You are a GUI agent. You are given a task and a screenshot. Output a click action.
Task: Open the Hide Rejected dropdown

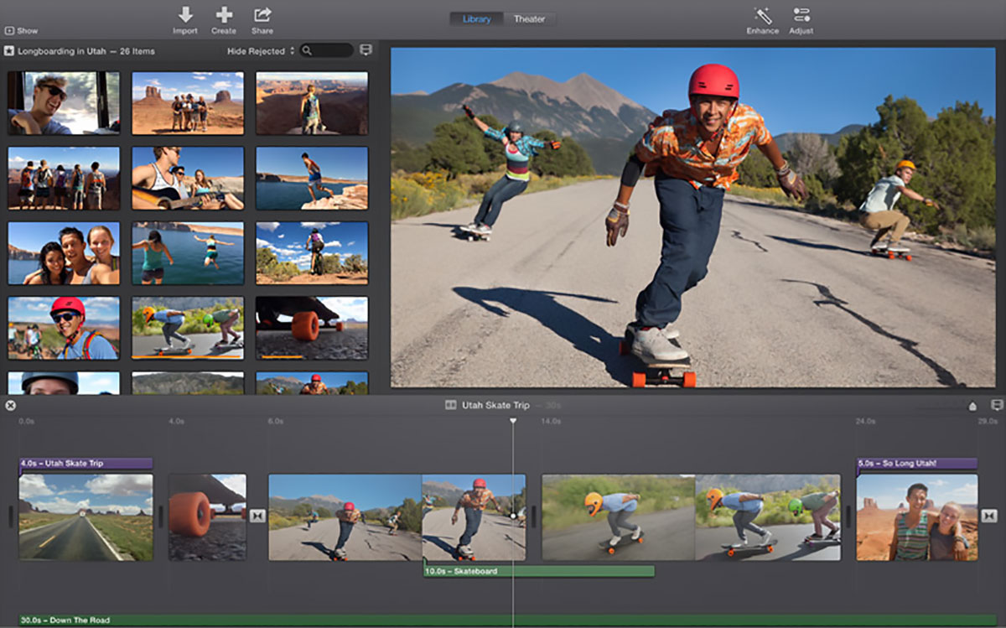(x=260, y=51)
